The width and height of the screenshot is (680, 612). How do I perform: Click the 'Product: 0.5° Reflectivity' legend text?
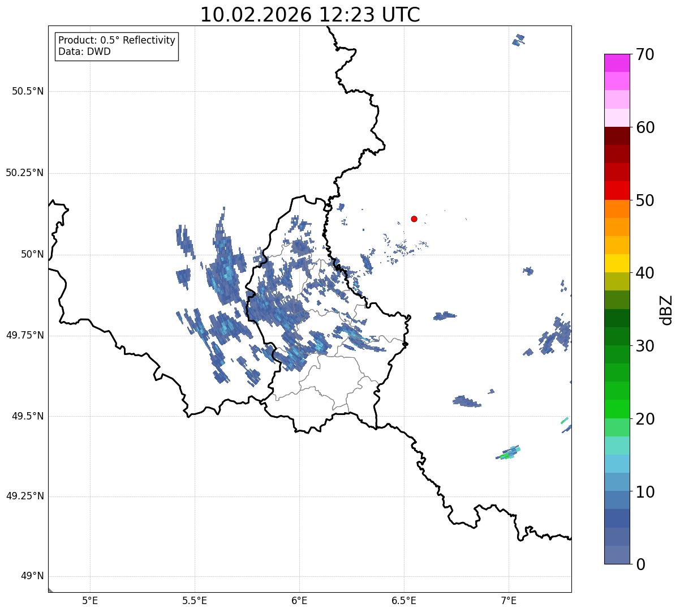(117, 41)
